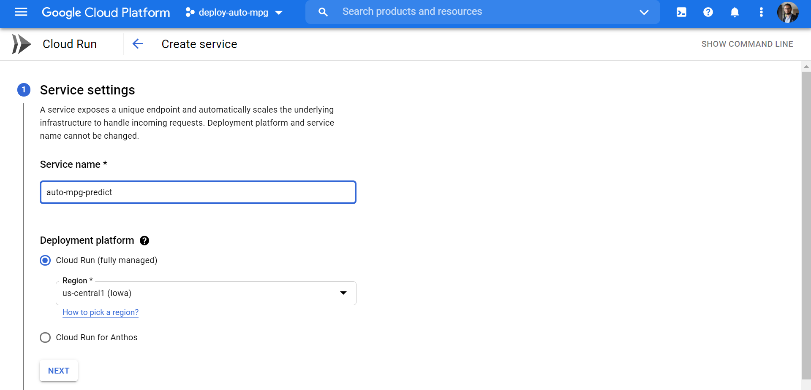
Task: Click the scrollbar up arrow
Action: (806, 66)
